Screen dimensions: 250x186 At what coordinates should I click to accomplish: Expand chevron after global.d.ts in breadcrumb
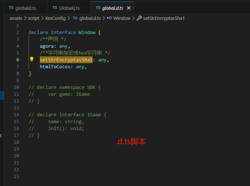tap(104, 18)
